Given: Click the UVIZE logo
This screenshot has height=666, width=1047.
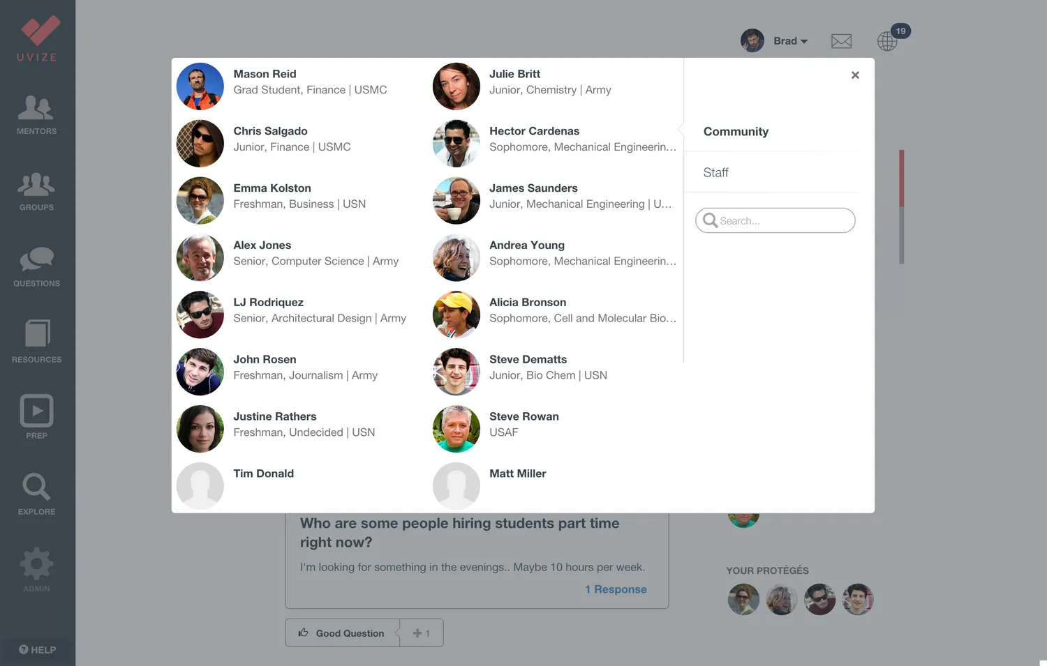Looking at the screenshot, I should coord(37,39).
